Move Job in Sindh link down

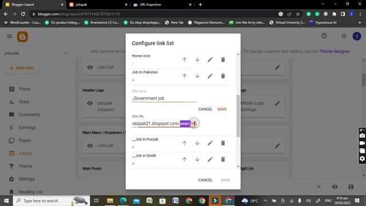[197, 159]
